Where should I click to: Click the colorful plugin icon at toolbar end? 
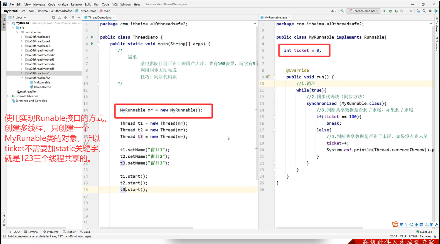coord(436,11)
